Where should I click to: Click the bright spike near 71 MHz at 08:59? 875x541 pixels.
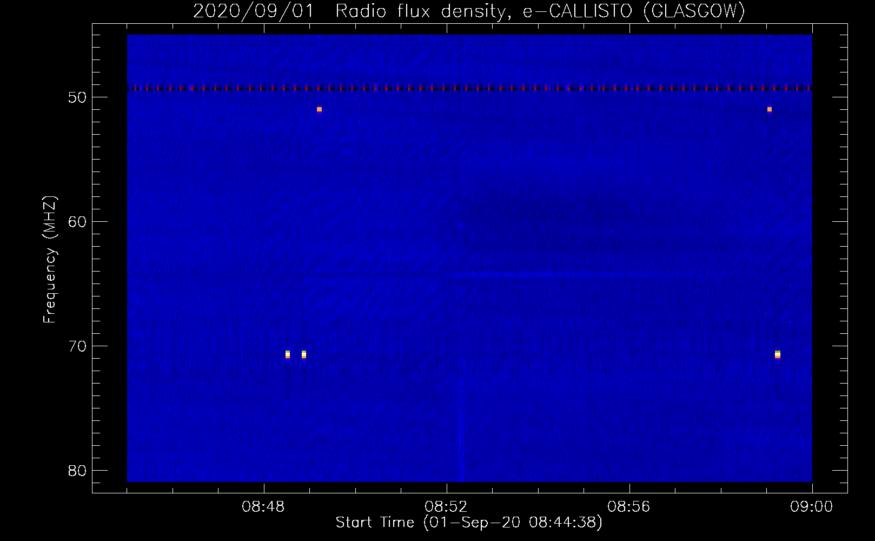778,354
